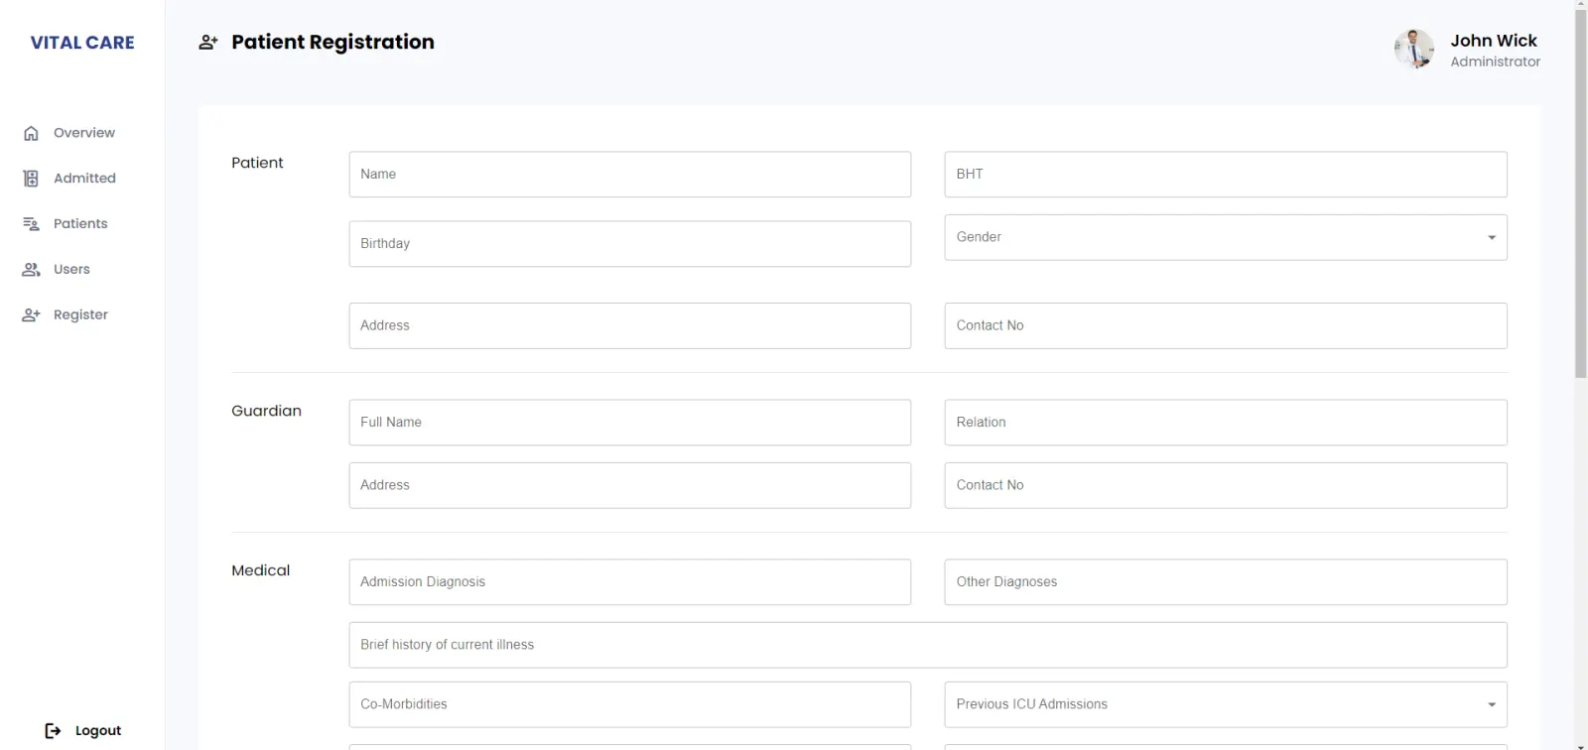Click the add-person icon beside Patient Registration
Image resolution: width=1588 pixels, height=750 pixels.
[x=208, y=43]
